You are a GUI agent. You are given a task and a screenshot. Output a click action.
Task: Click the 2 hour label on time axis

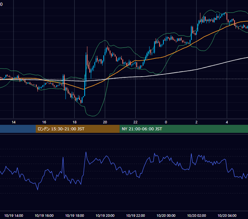pyautogui.click(x=197, y=122)
